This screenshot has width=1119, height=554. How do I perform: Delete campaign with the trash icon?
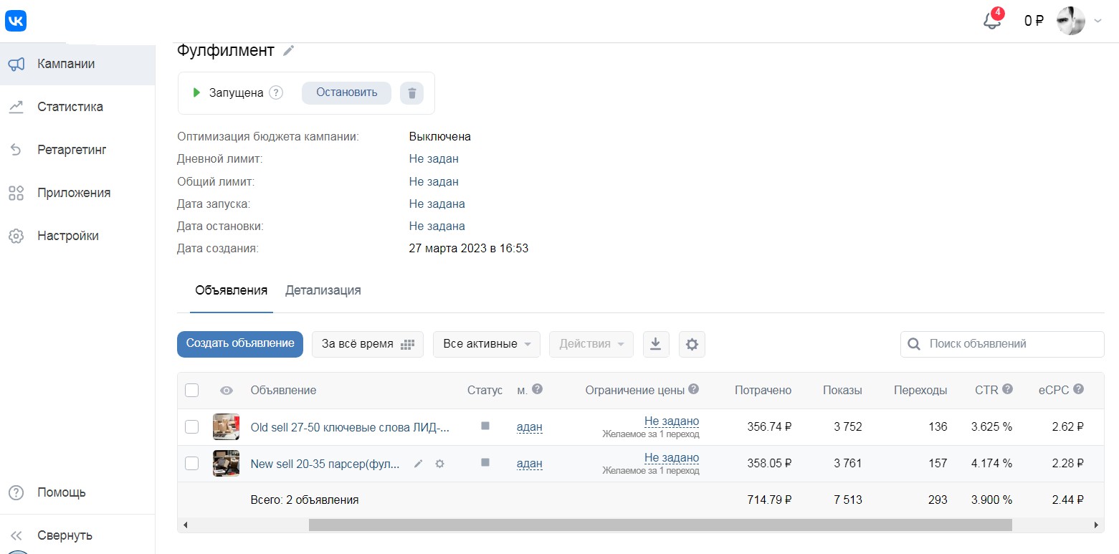(x=411, y=92)
